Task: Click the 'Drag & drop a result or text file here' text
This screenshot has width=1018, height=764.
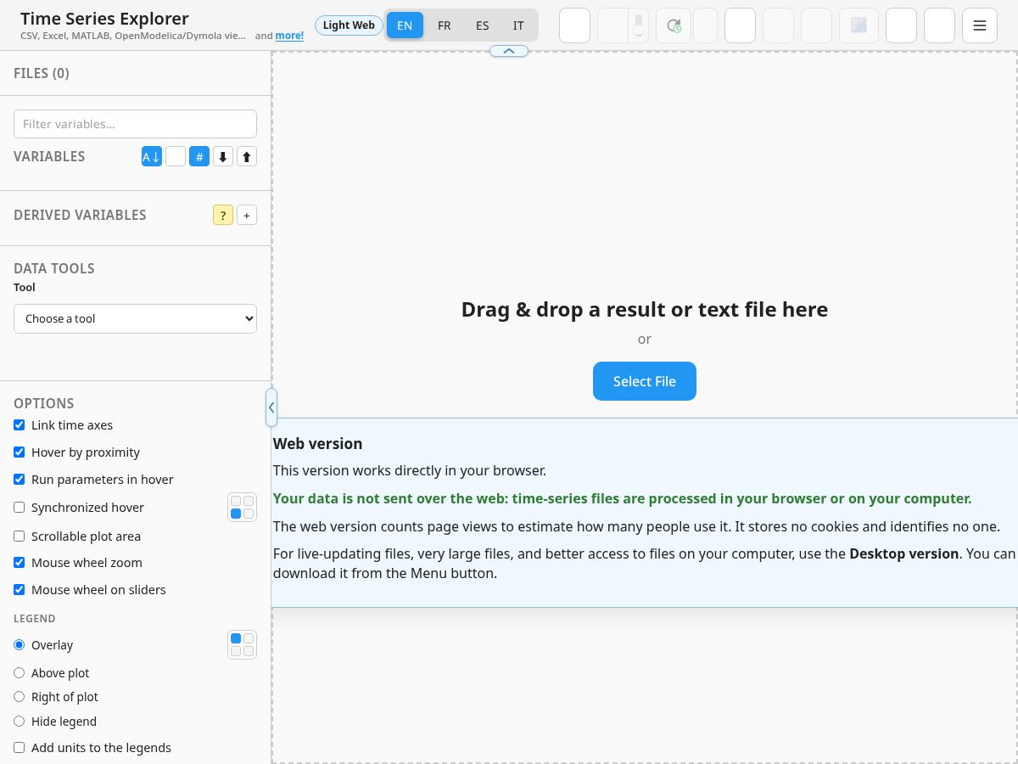Action: click(x=645, y=309)
